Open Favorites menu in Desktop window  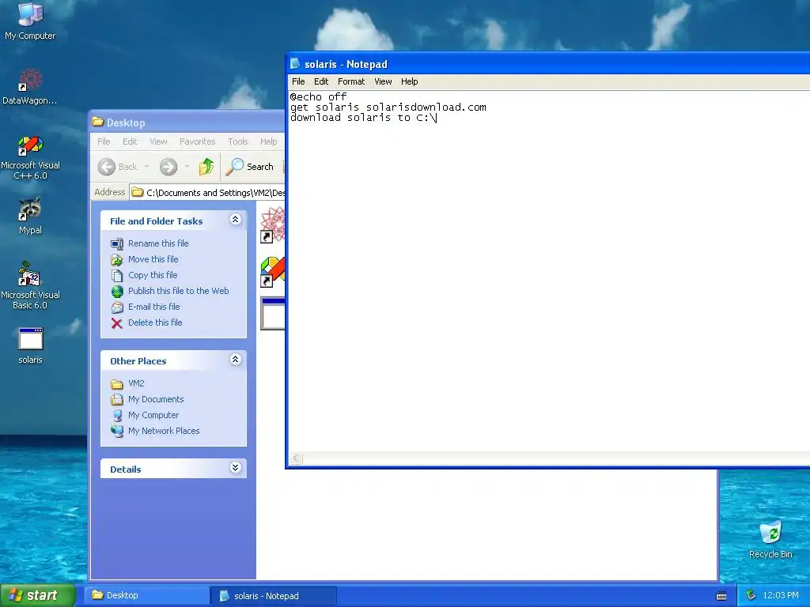[197, 141]
